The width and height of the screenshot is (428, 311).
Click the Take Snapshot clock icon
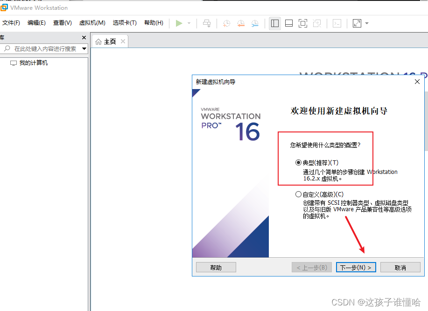tap(226, 23)
